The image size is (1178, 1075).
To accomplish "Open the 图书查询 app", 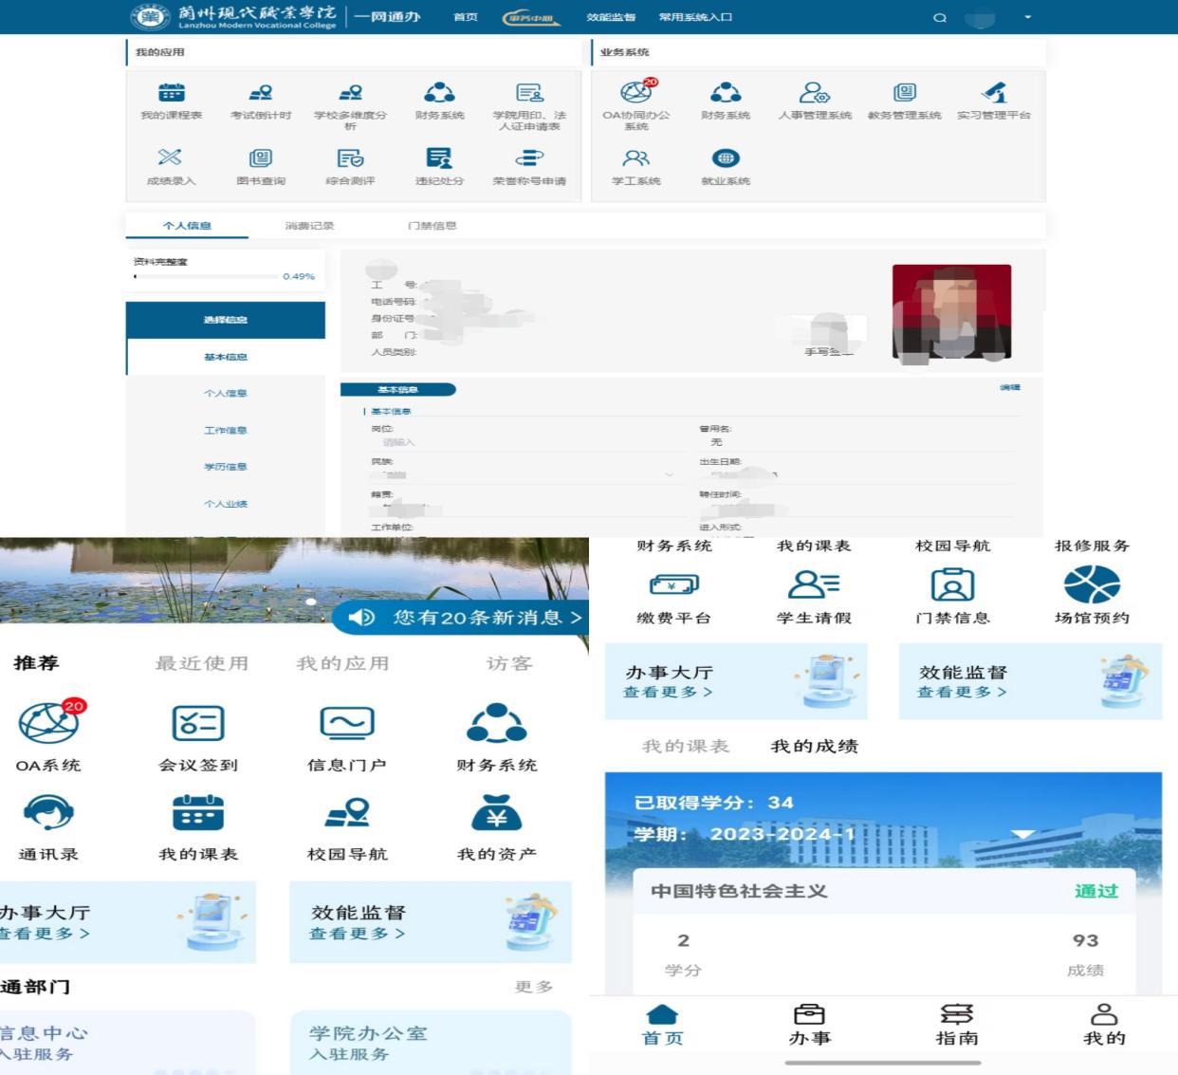I will pyautogui.click(x=261, y=158).
